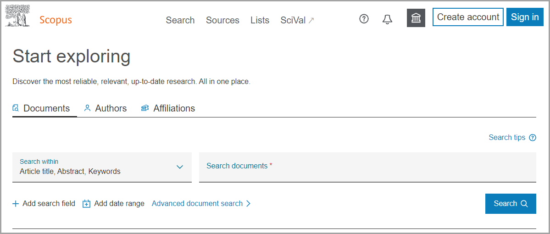The width and height of the screenshot is (550, 234).
Task: Switch to the Authors tab
Action: click(106, 108)
